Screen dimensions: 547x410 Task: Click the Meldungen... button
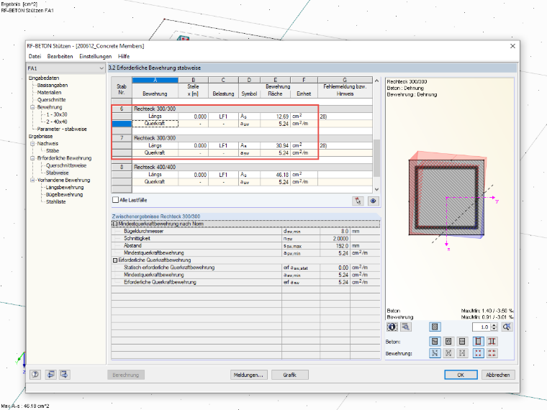249,375
